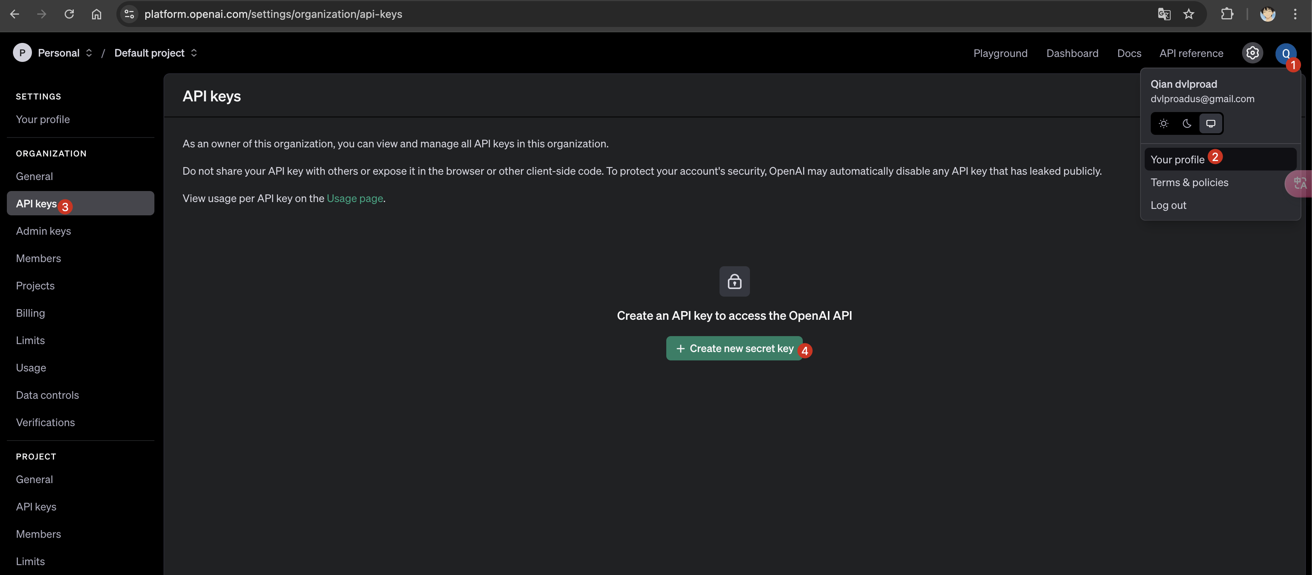Open Your profile in the account menu
The height and width of the screenshot is (575, 1312).
(x=1220, y=159)
